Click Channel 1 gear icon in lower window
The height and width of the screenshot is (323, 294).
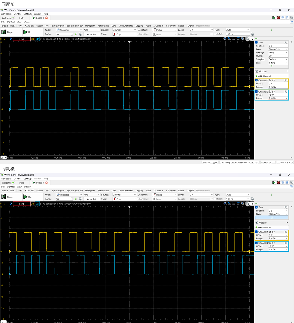point(286,232)
